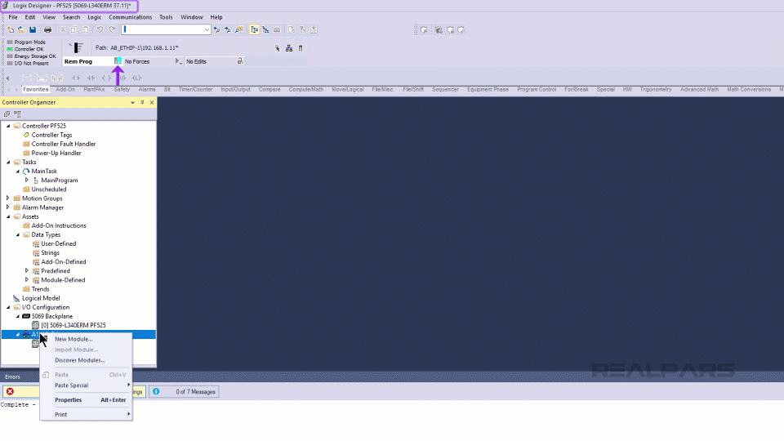Viewport: 784px width, 441px height.
Task: Collapse the Tasks tree node
Action: pyautogui.click(x=8, y=162)
